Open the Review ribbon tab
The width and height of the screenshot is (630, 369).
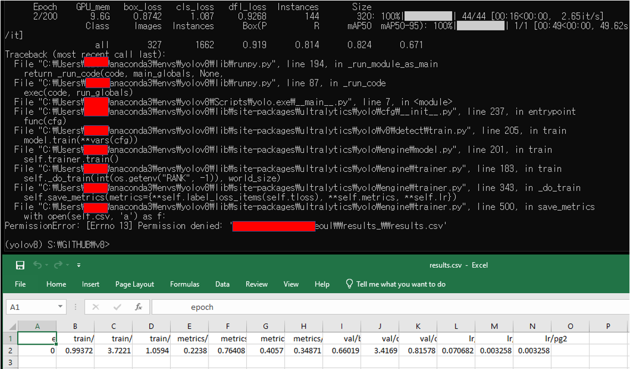(x=256, y=284)
